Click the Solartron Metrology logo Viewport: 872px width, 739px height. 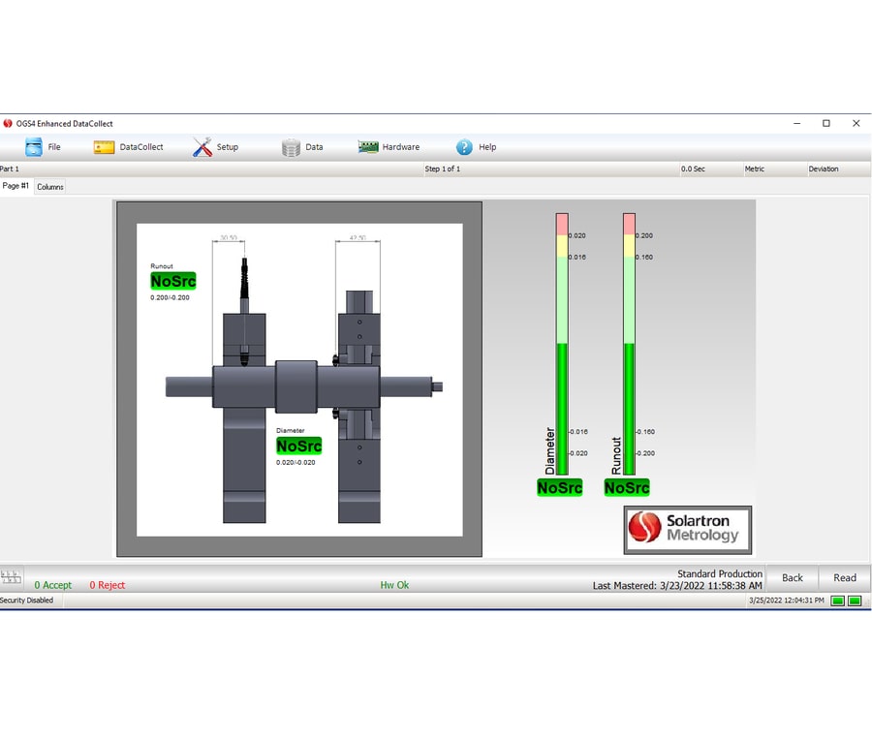(687, 529)
